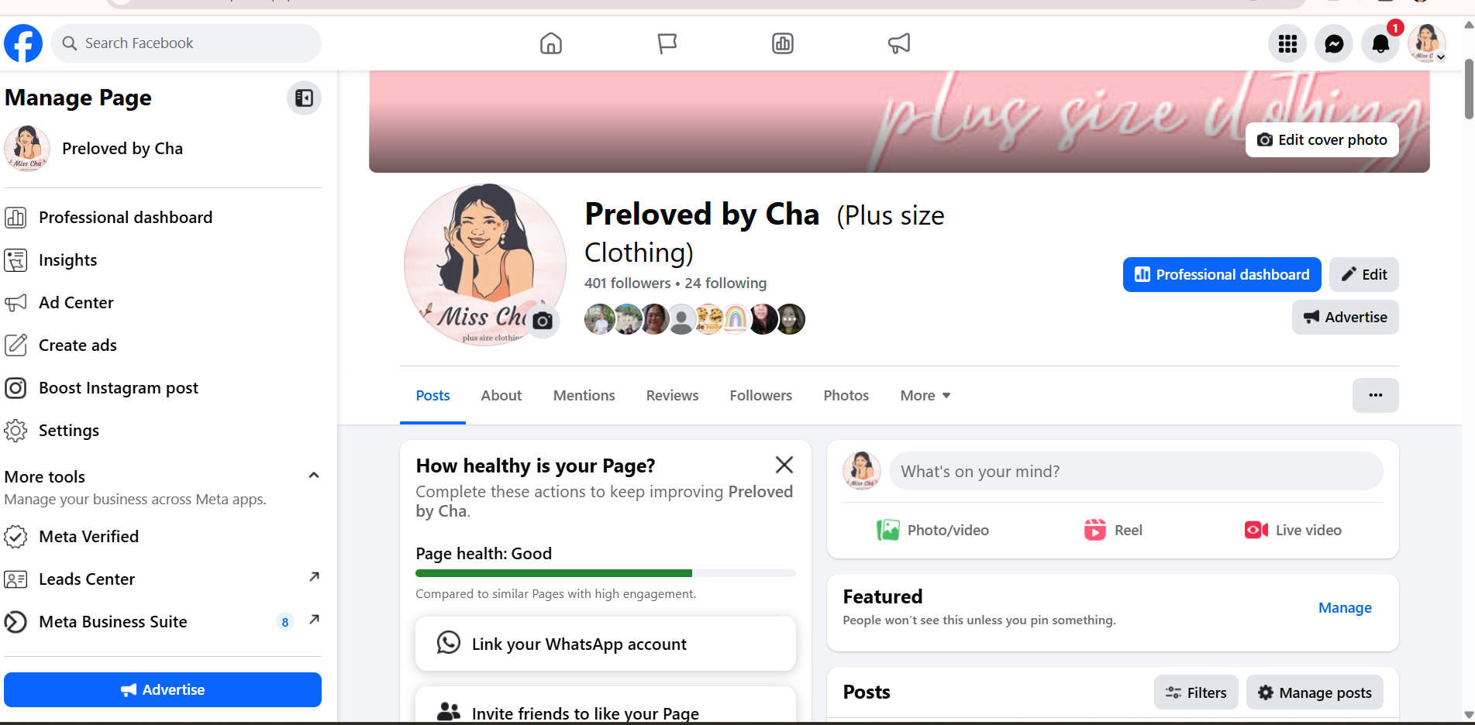
Task: Collapse the Manage Page sidebar panel
Action: (304, 98)
